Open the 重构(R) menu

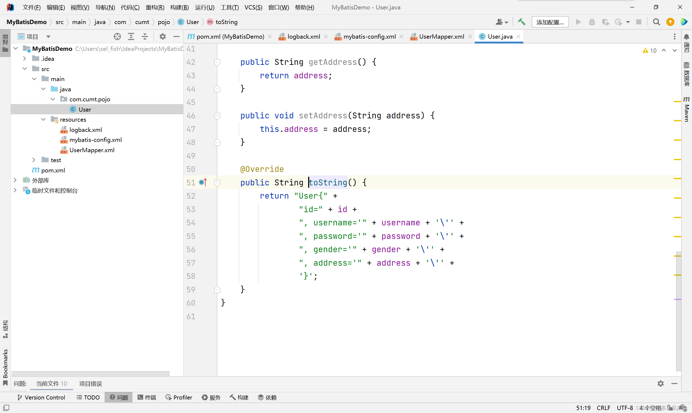[155, 8]
